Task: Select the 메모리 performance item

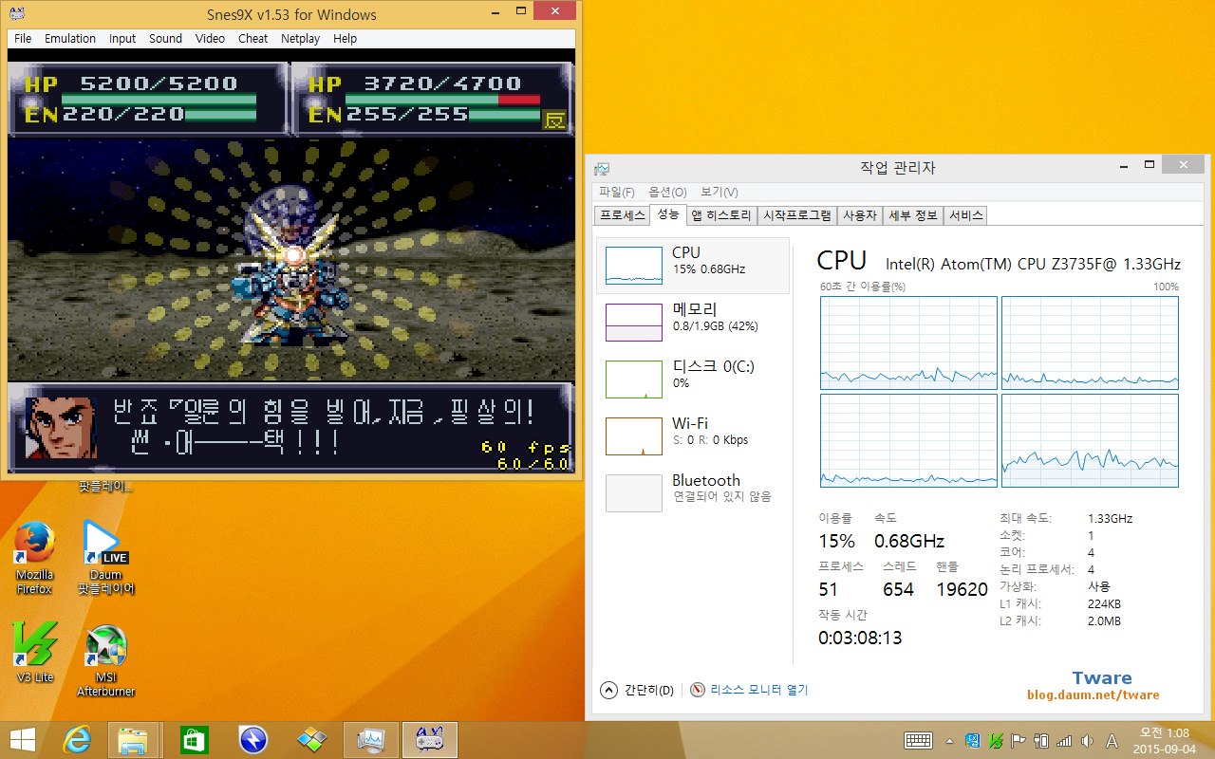Action: coord(693,323)
